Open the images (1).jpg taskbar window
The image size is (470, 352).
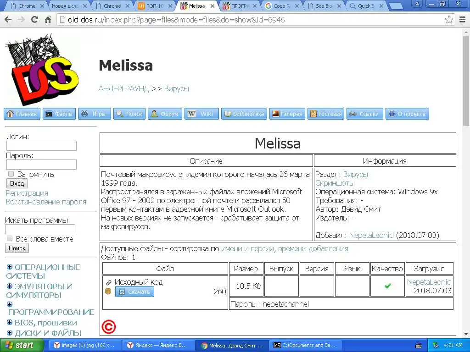pos(85,346)
